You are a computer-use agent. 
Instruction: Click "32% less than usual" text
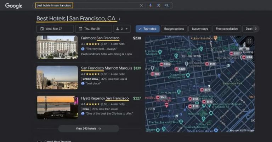click(x=114, y=79)
